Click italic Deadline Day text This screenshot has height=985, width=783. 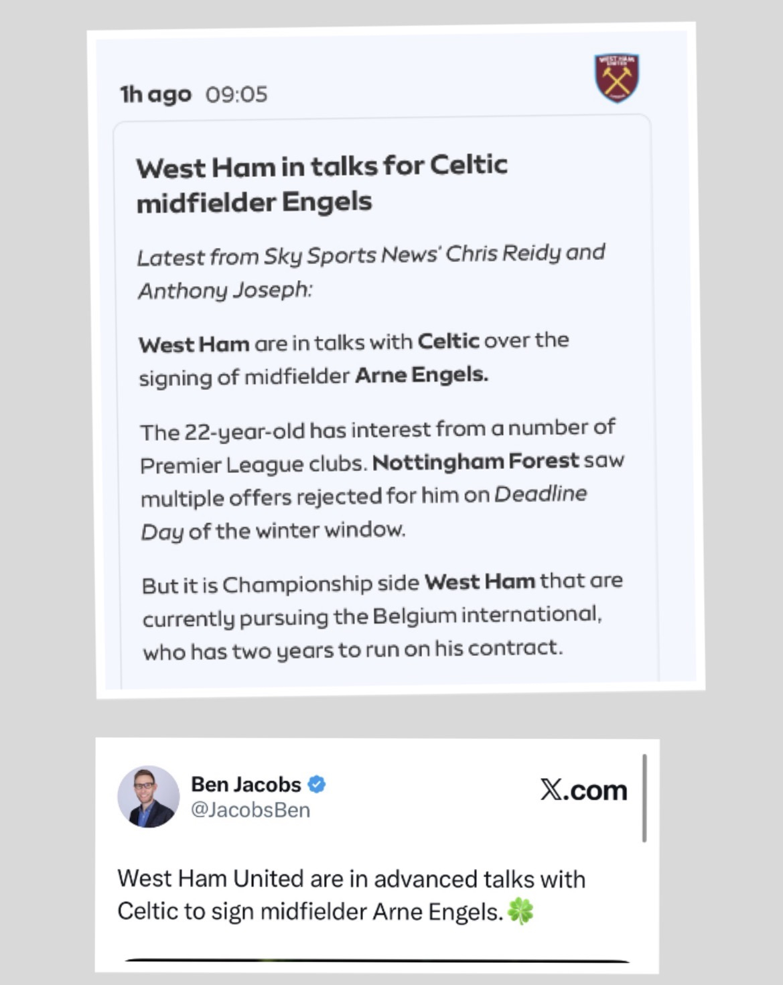click(x=364, y=512)
